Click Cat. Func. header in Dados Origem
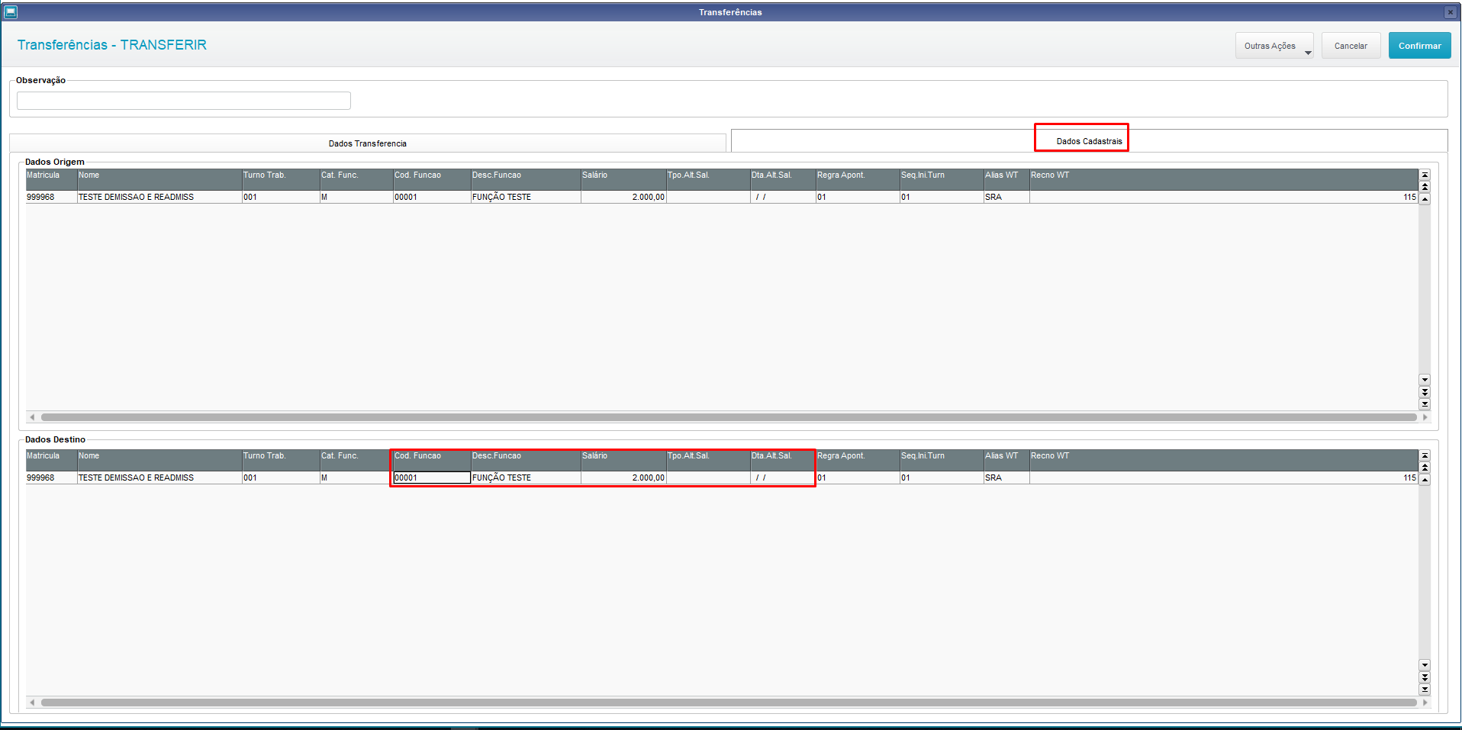The height and width of the screenshot is (730, 1462). [x=356, y=180]
